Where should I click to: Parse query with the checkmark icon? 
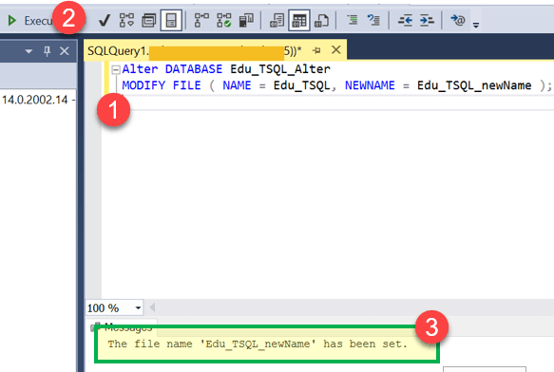pyautogui.click(x=105, y=21)
